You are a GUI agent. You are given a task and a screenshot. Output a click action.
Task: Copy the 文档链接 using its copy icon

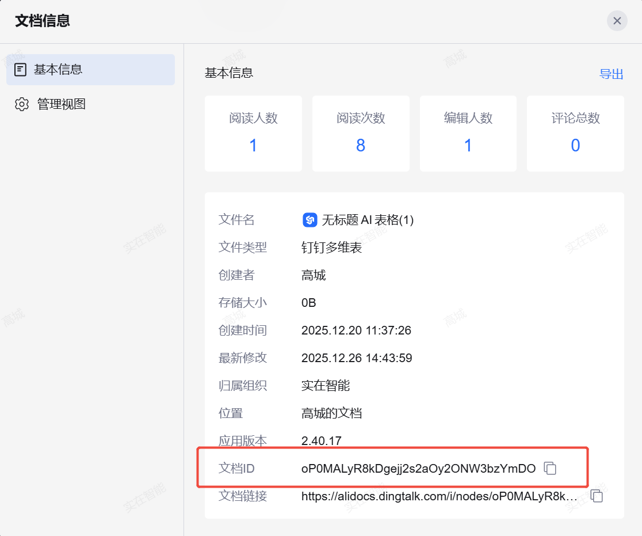click(597, 496)
